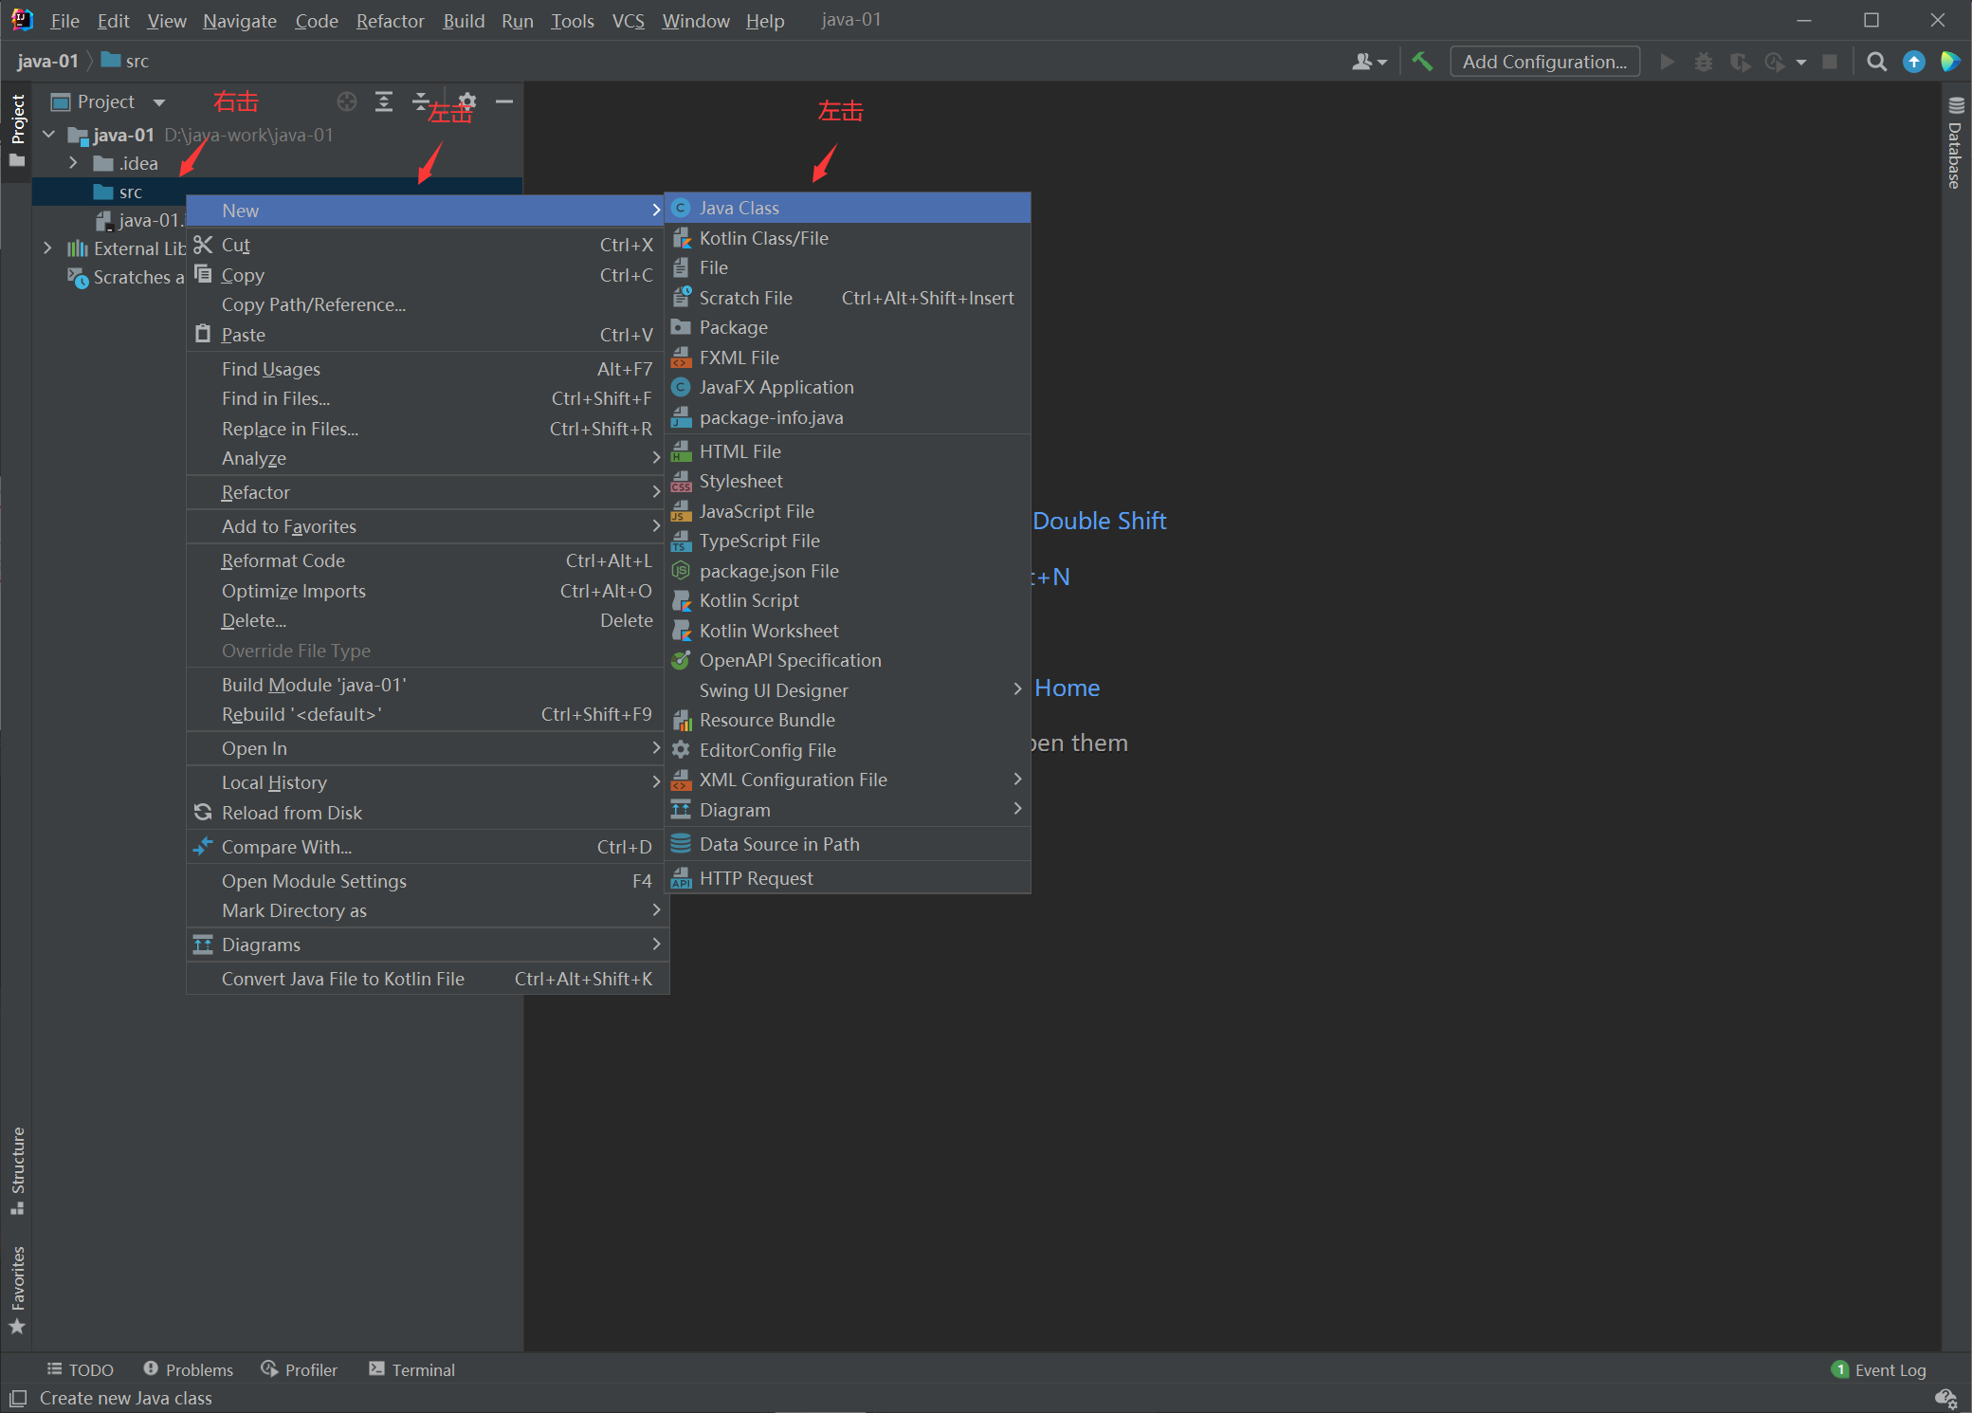Choose Reload from Disk menu entry

coord(427,813)
